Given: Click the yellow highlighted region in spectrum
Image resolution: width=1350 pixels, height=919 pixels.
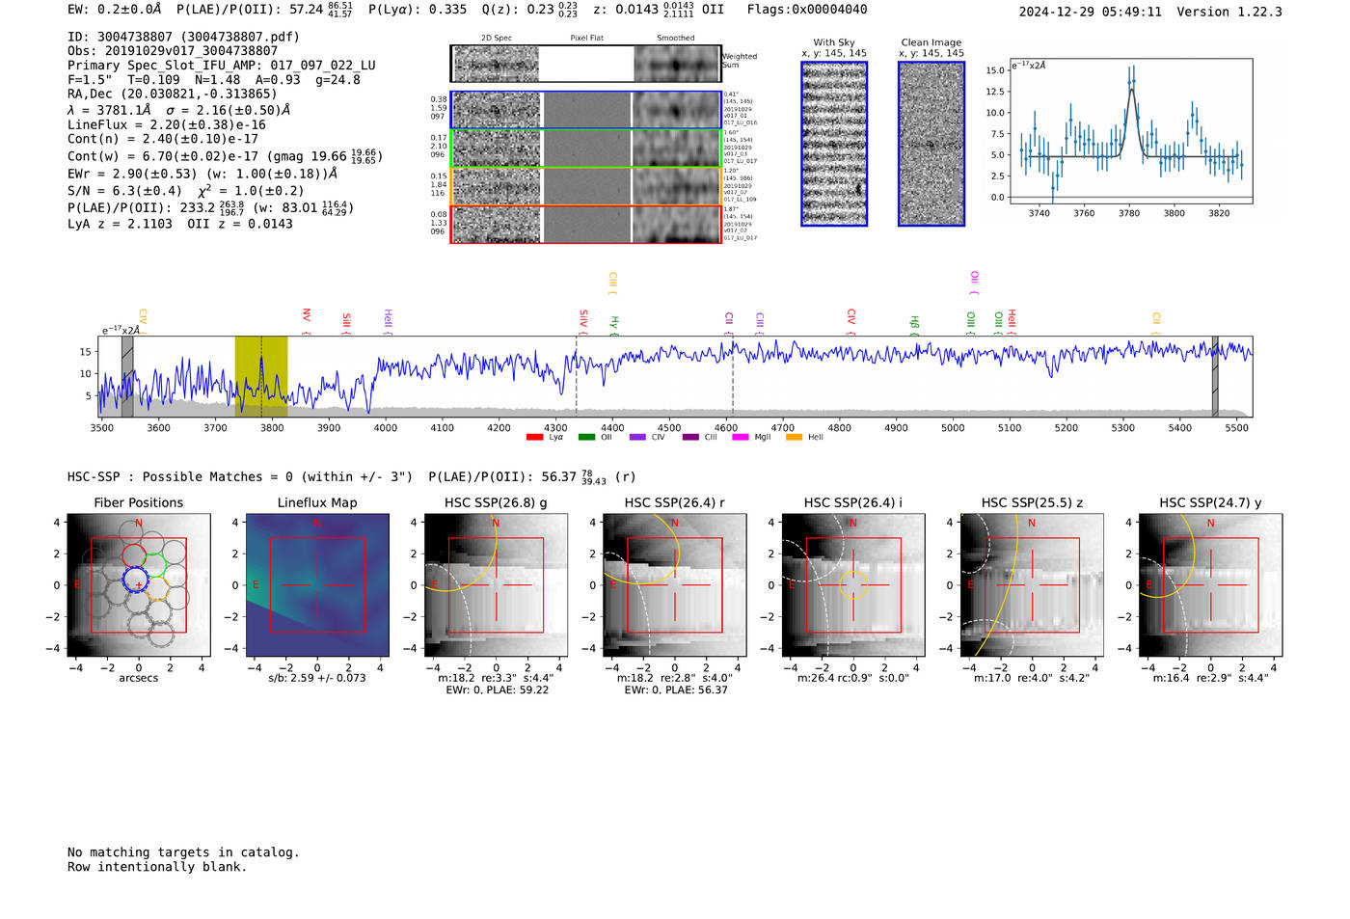Looking at the screenshot, I should 261,376.
